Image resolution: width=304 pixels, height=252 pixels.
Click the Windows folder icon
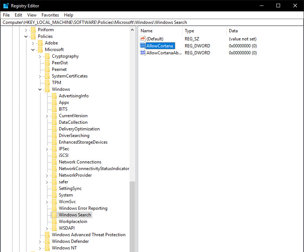(x=47, y=89)
